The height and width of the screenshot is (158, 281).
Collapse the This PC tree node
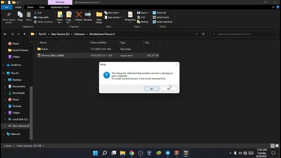click(4, 73)
